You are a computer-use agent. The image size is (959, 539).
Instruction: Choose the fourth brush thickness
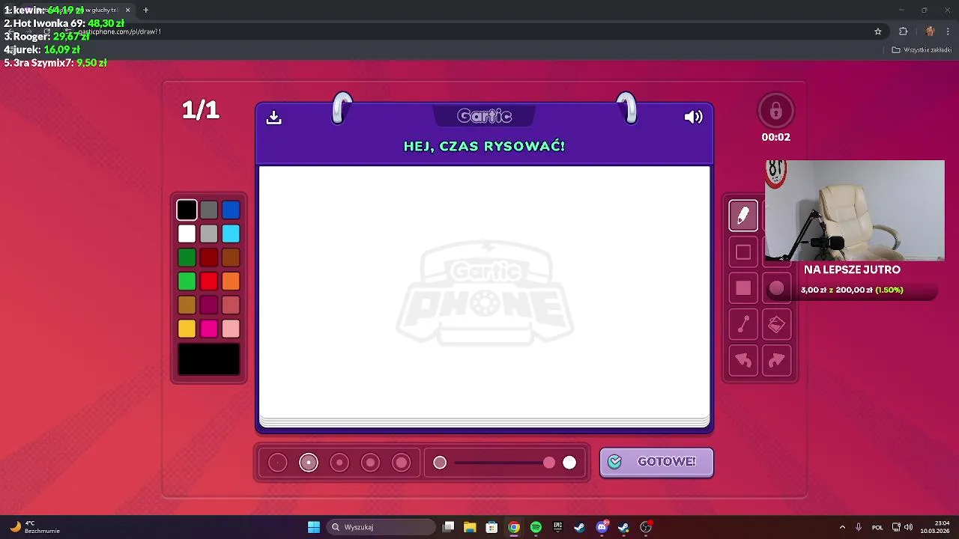370,463
